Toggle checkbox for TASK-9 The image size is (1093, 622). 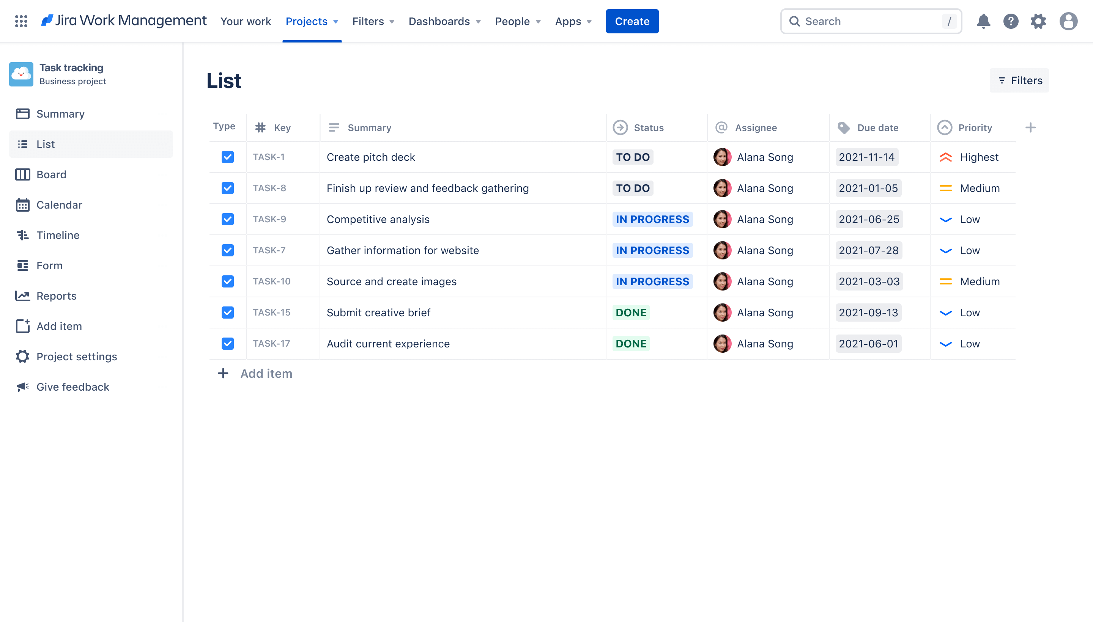click(227, 218)
